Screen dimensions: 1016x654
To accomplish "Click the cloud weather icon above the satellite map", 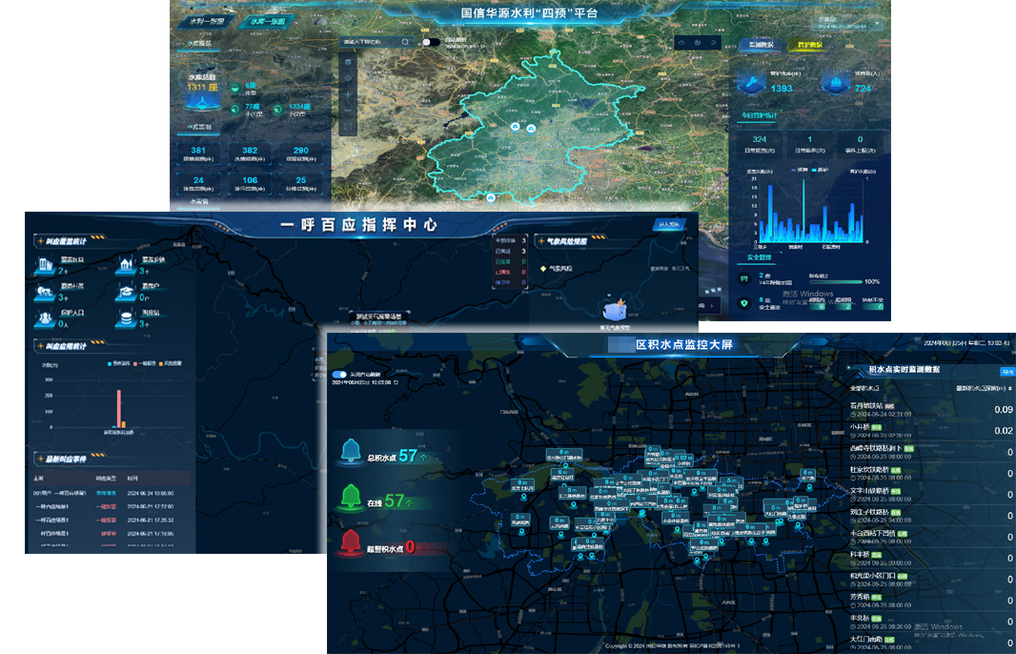I will pos(681,43).
